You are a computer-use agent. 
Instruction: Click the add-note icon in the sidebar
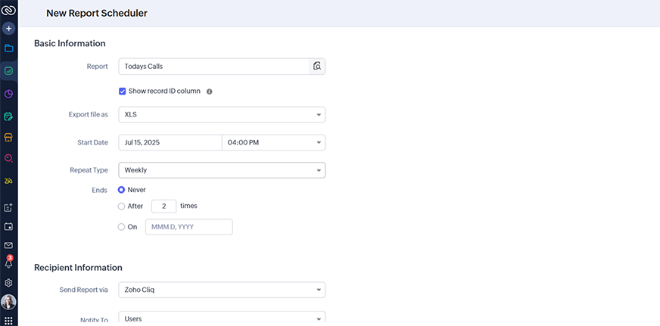8,207
